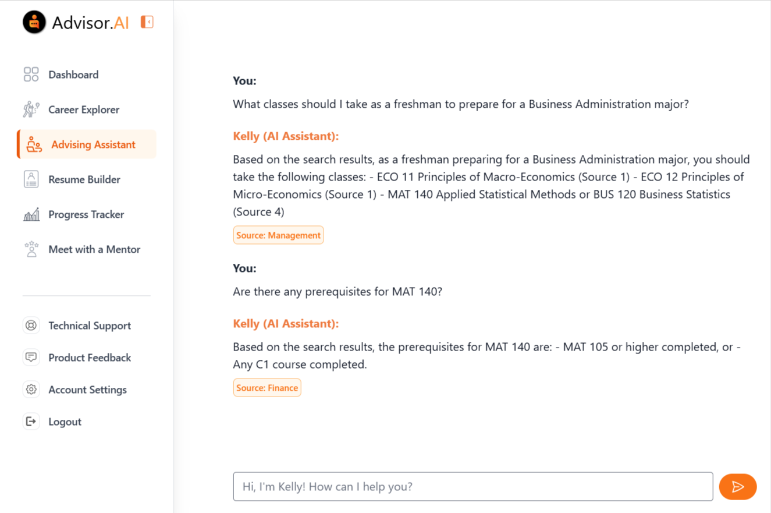Image resolution: width=771 pixels, height=513 pixels.
Task: Open the Progress Tracker page
Action: 86,214
